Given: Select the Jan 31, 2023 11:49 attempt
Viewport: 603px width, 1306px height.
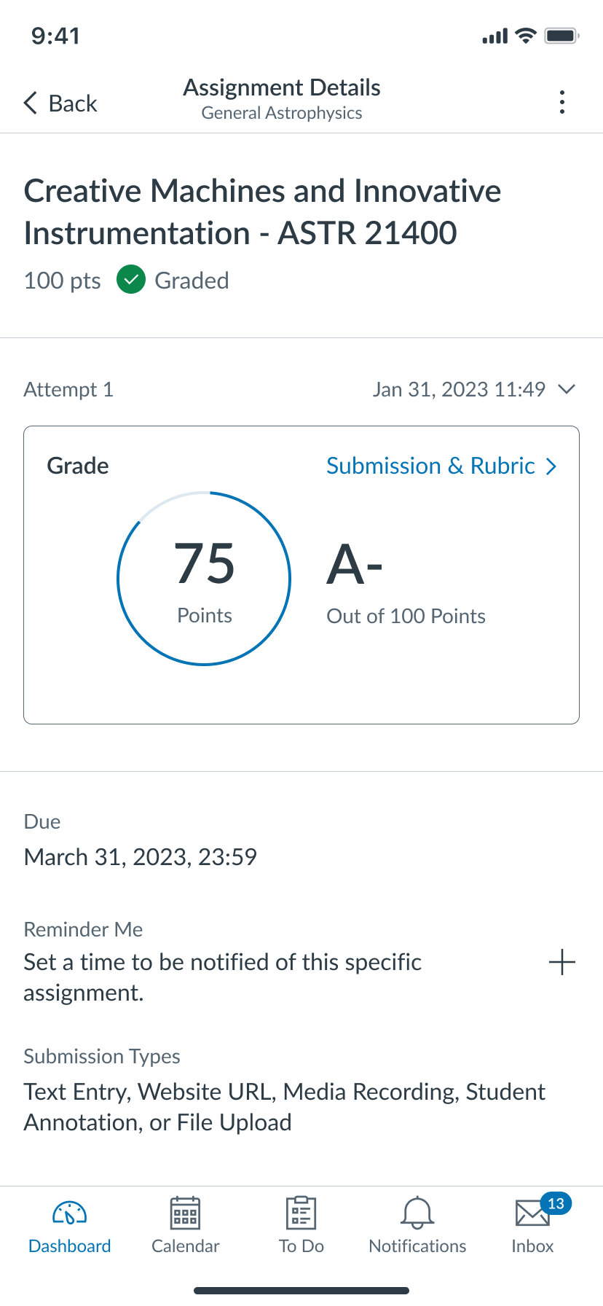Looking at the screenshot, I should 459,389.
